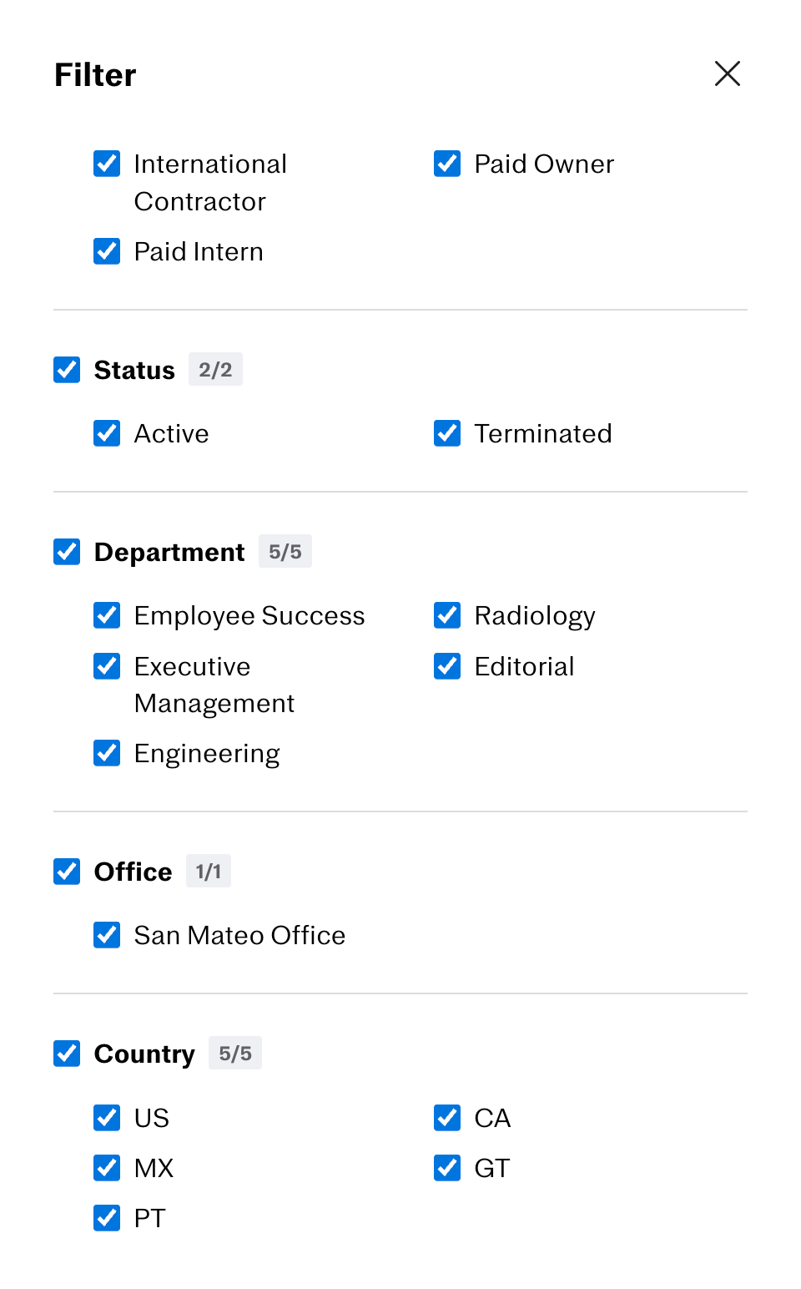Screen dimensions: 801x1289
Task: Toggle the Department group checkbox
Action: click(67, 552)
